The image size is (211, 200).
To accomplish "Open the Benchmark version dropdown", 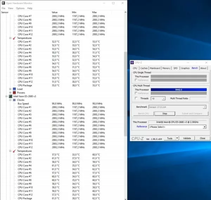I will coord(205,107).
